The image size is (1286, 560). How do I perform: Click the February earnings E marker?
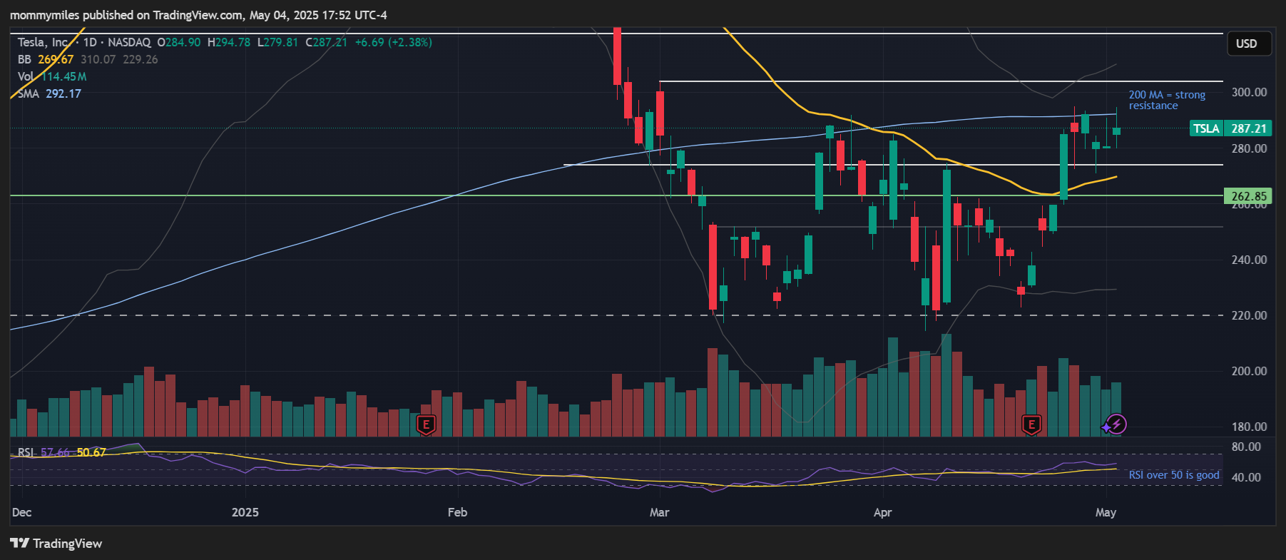coord(426,425)
